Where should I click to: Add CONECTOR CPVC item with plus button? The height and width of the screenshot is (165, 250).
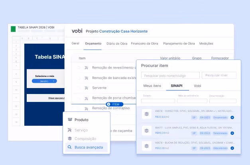click(232, 117)
